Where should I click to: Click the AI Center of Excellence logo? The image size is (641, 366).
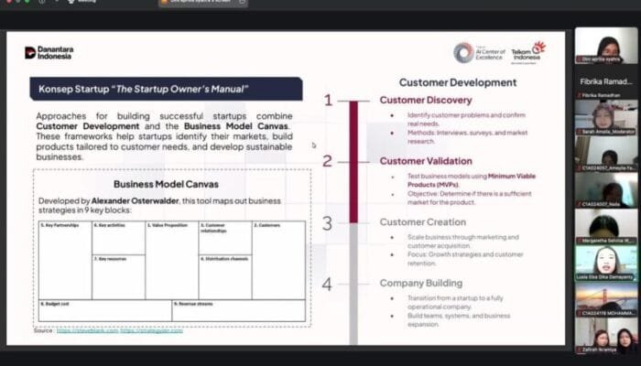pyautogui.click(x=475, y=52)
